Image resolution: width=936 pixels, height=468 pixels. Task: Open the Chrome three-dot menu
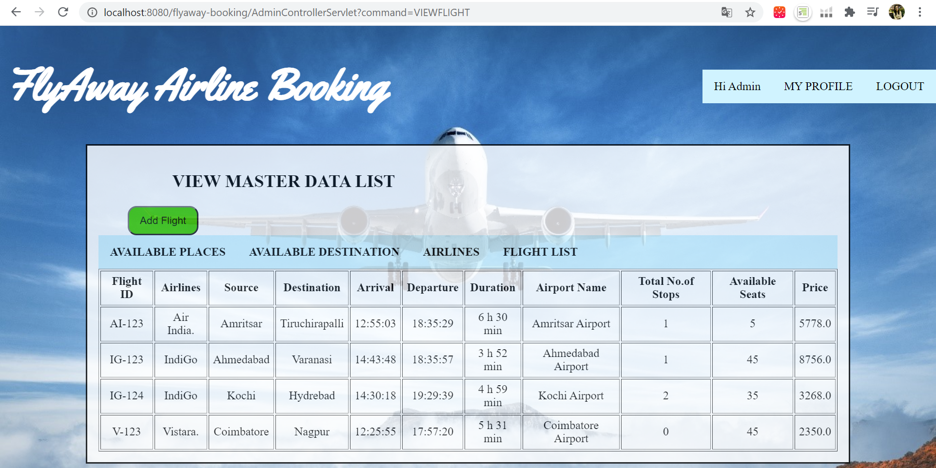pos(920,12)
